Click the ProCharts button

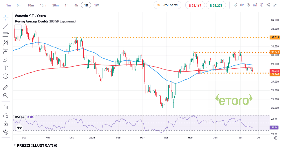point(167,5)
